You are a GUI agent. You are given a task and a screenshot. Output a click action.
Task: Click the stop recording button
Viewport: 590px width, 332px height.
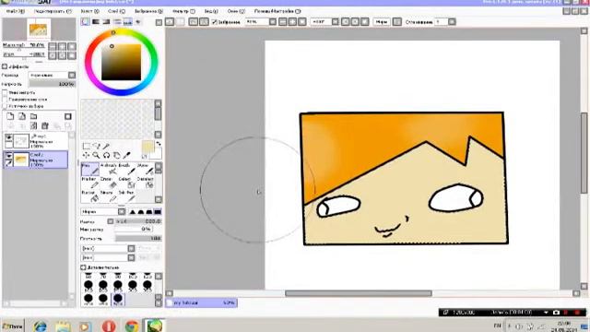click(x=578, y=313)
